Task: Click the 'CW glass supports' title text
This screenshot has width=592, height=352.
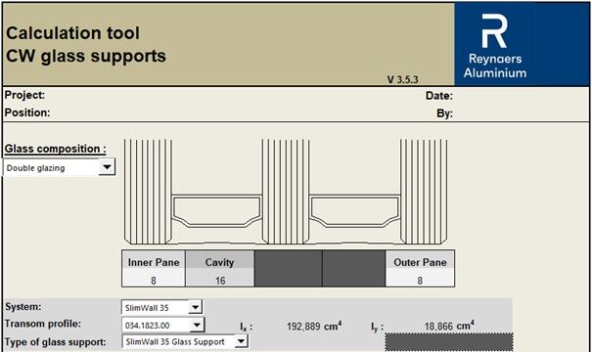Action: (86, 56)
